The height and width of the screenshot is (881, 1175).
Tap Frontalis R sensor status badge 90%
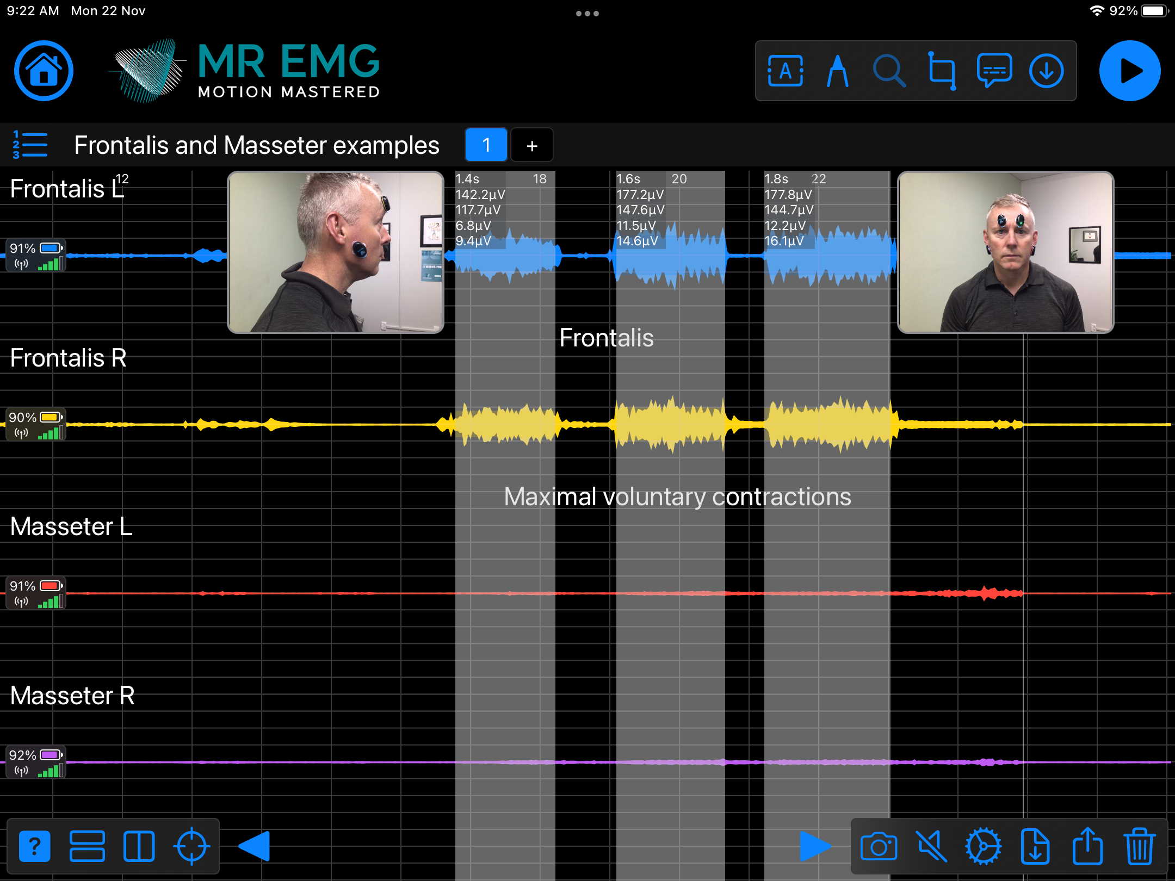click(36, 424)
